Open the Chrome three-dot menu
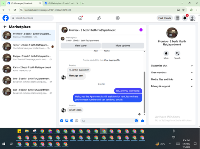Viewport: 200px width, 149px height. click(x=197, y=10)
